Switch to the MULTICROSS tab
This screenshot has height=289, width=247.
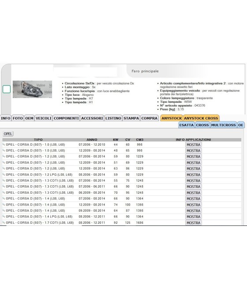tap(224, 125)
